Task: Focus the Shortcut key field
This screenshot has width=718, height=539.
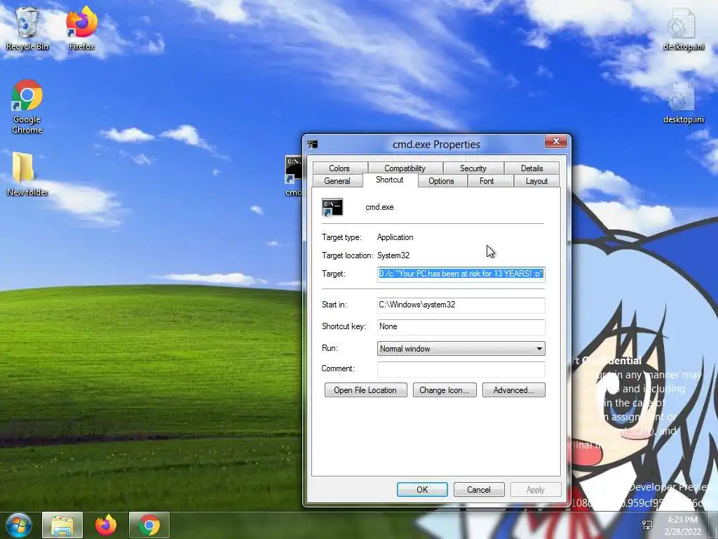Action: coord(461,327)
